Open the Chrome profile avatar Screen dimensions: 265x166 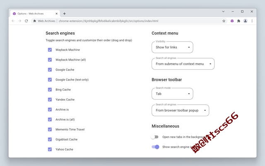click(245, 21)
